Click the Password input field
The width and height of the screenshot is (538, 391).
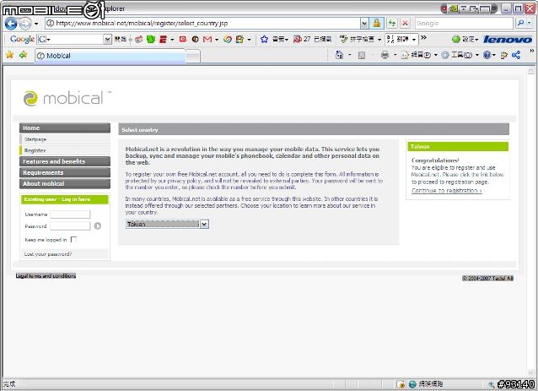point(70,225)
